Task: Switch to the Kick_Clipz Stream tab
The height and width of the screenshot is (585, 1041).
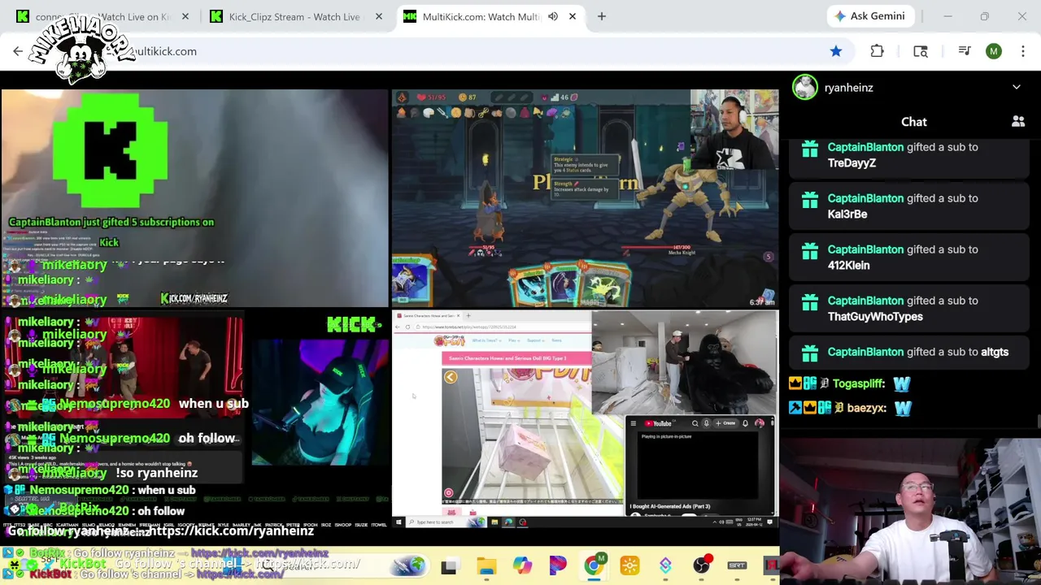Action: 294,16
